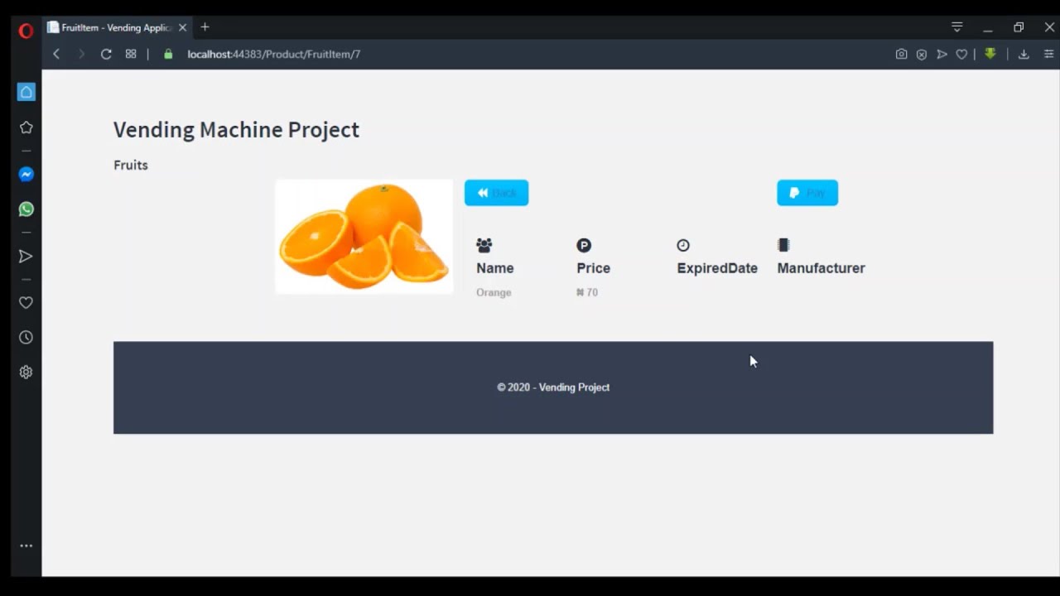1060x596 pixels.
Task: Open bookmarks star in the sidebar
Action: [26, 127]
